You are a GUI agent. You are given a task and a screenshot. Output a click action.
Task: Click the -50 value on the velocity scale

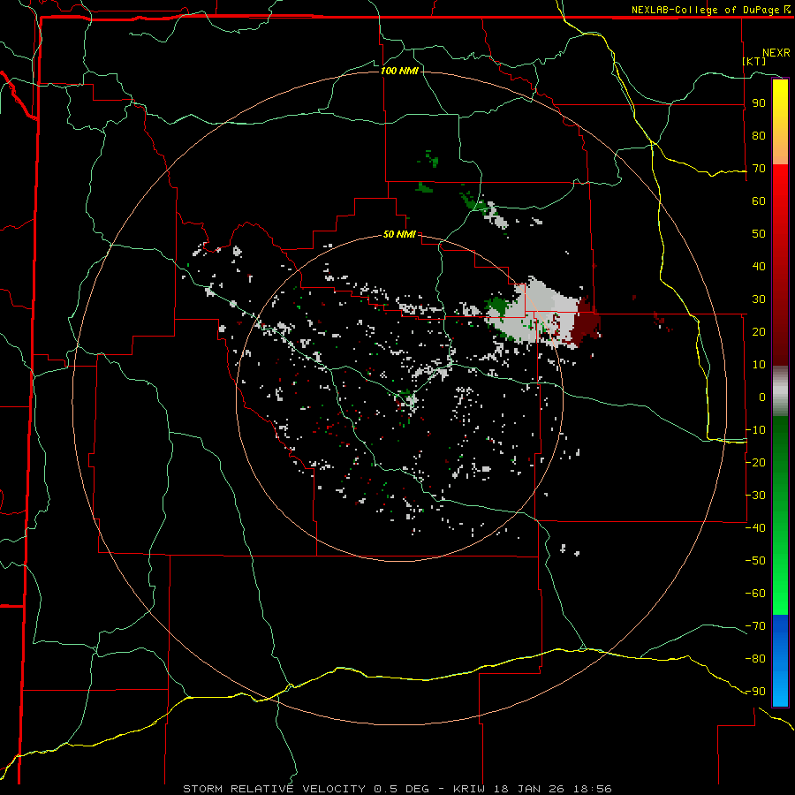(755, 561)
